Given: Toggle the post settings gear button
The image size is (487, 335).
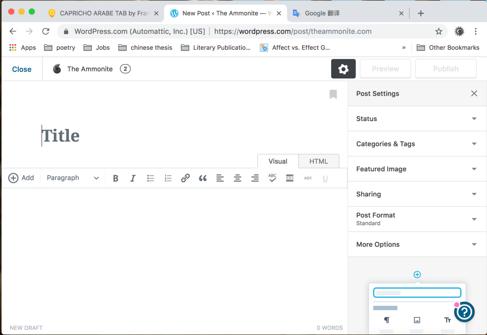Looking at the screenshot, I should coord(343,69).
